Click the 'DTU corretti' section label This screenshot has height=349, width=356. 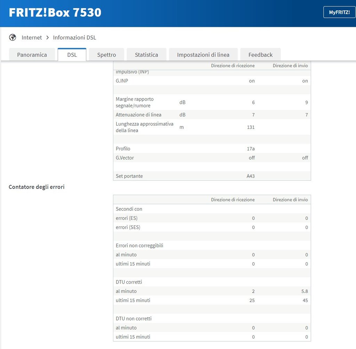click(129, 282)
